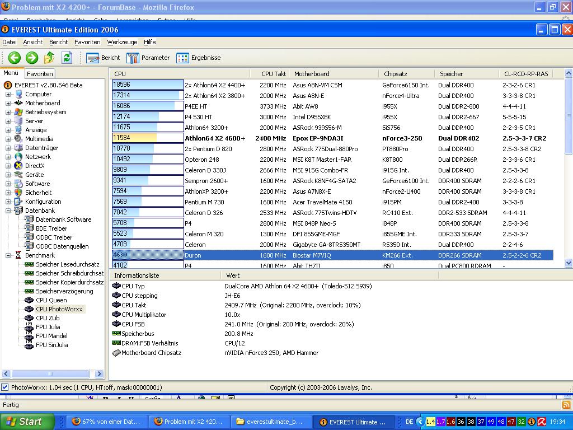Select Speicher Lesedurchsatz benchmark

pos(67,264)
